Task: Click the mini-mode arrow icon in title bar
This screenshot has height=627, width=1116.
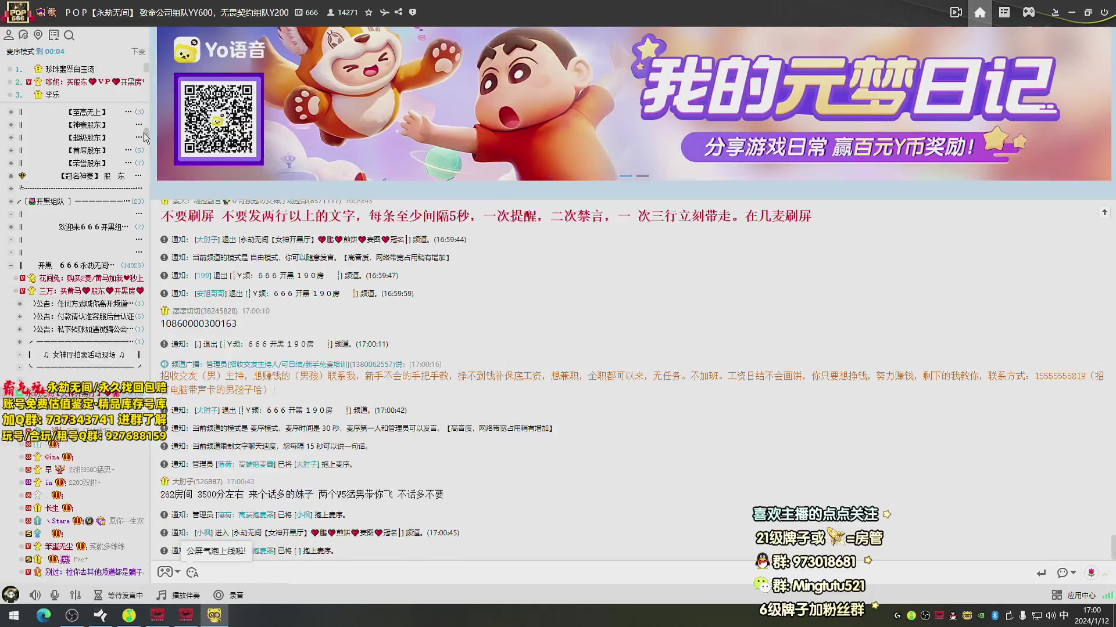Action: pyautogui.click(x=1055, y=12)
